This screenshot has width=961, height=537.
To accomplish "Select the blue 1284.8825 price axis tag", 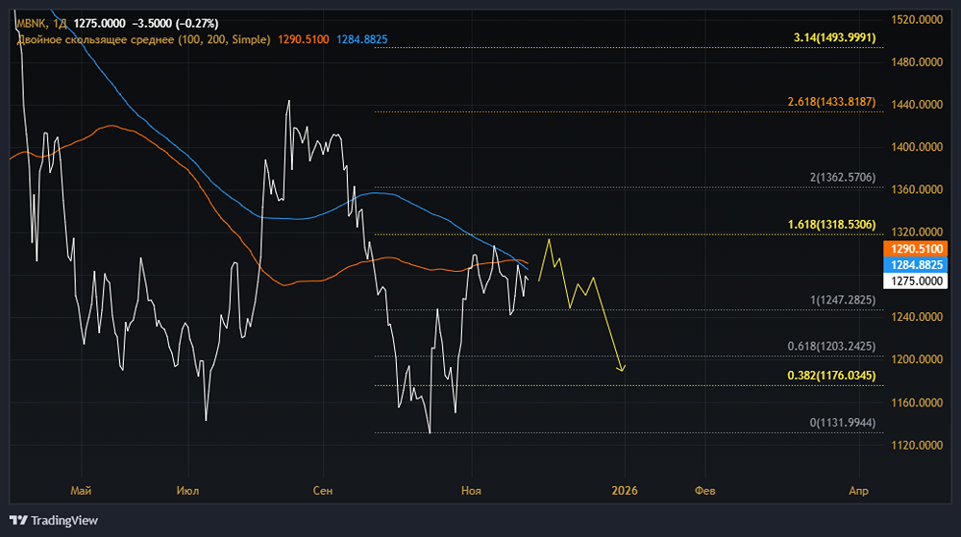I will [920, 264].
